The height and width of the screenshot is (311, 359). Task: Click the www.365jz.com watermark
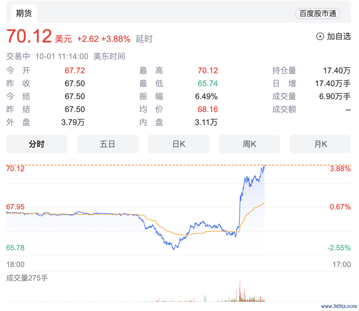339,306
